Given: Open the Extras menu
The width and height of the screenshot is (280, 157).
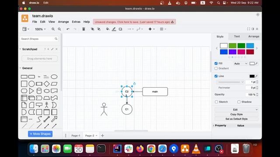Looking at the screenshot, I should point(76,22).
